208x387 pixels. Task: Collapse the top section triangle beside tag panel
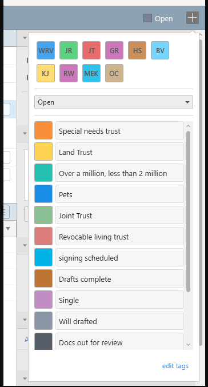pyautogui.click(x=25, y=38)
